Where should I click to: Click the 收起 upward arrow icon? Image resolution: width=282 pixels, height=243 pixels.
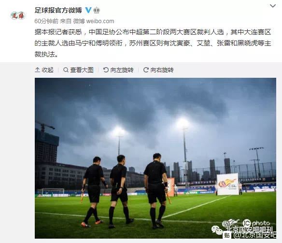37,70
